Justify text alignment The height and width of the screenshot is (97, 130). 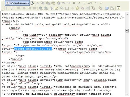34,8
